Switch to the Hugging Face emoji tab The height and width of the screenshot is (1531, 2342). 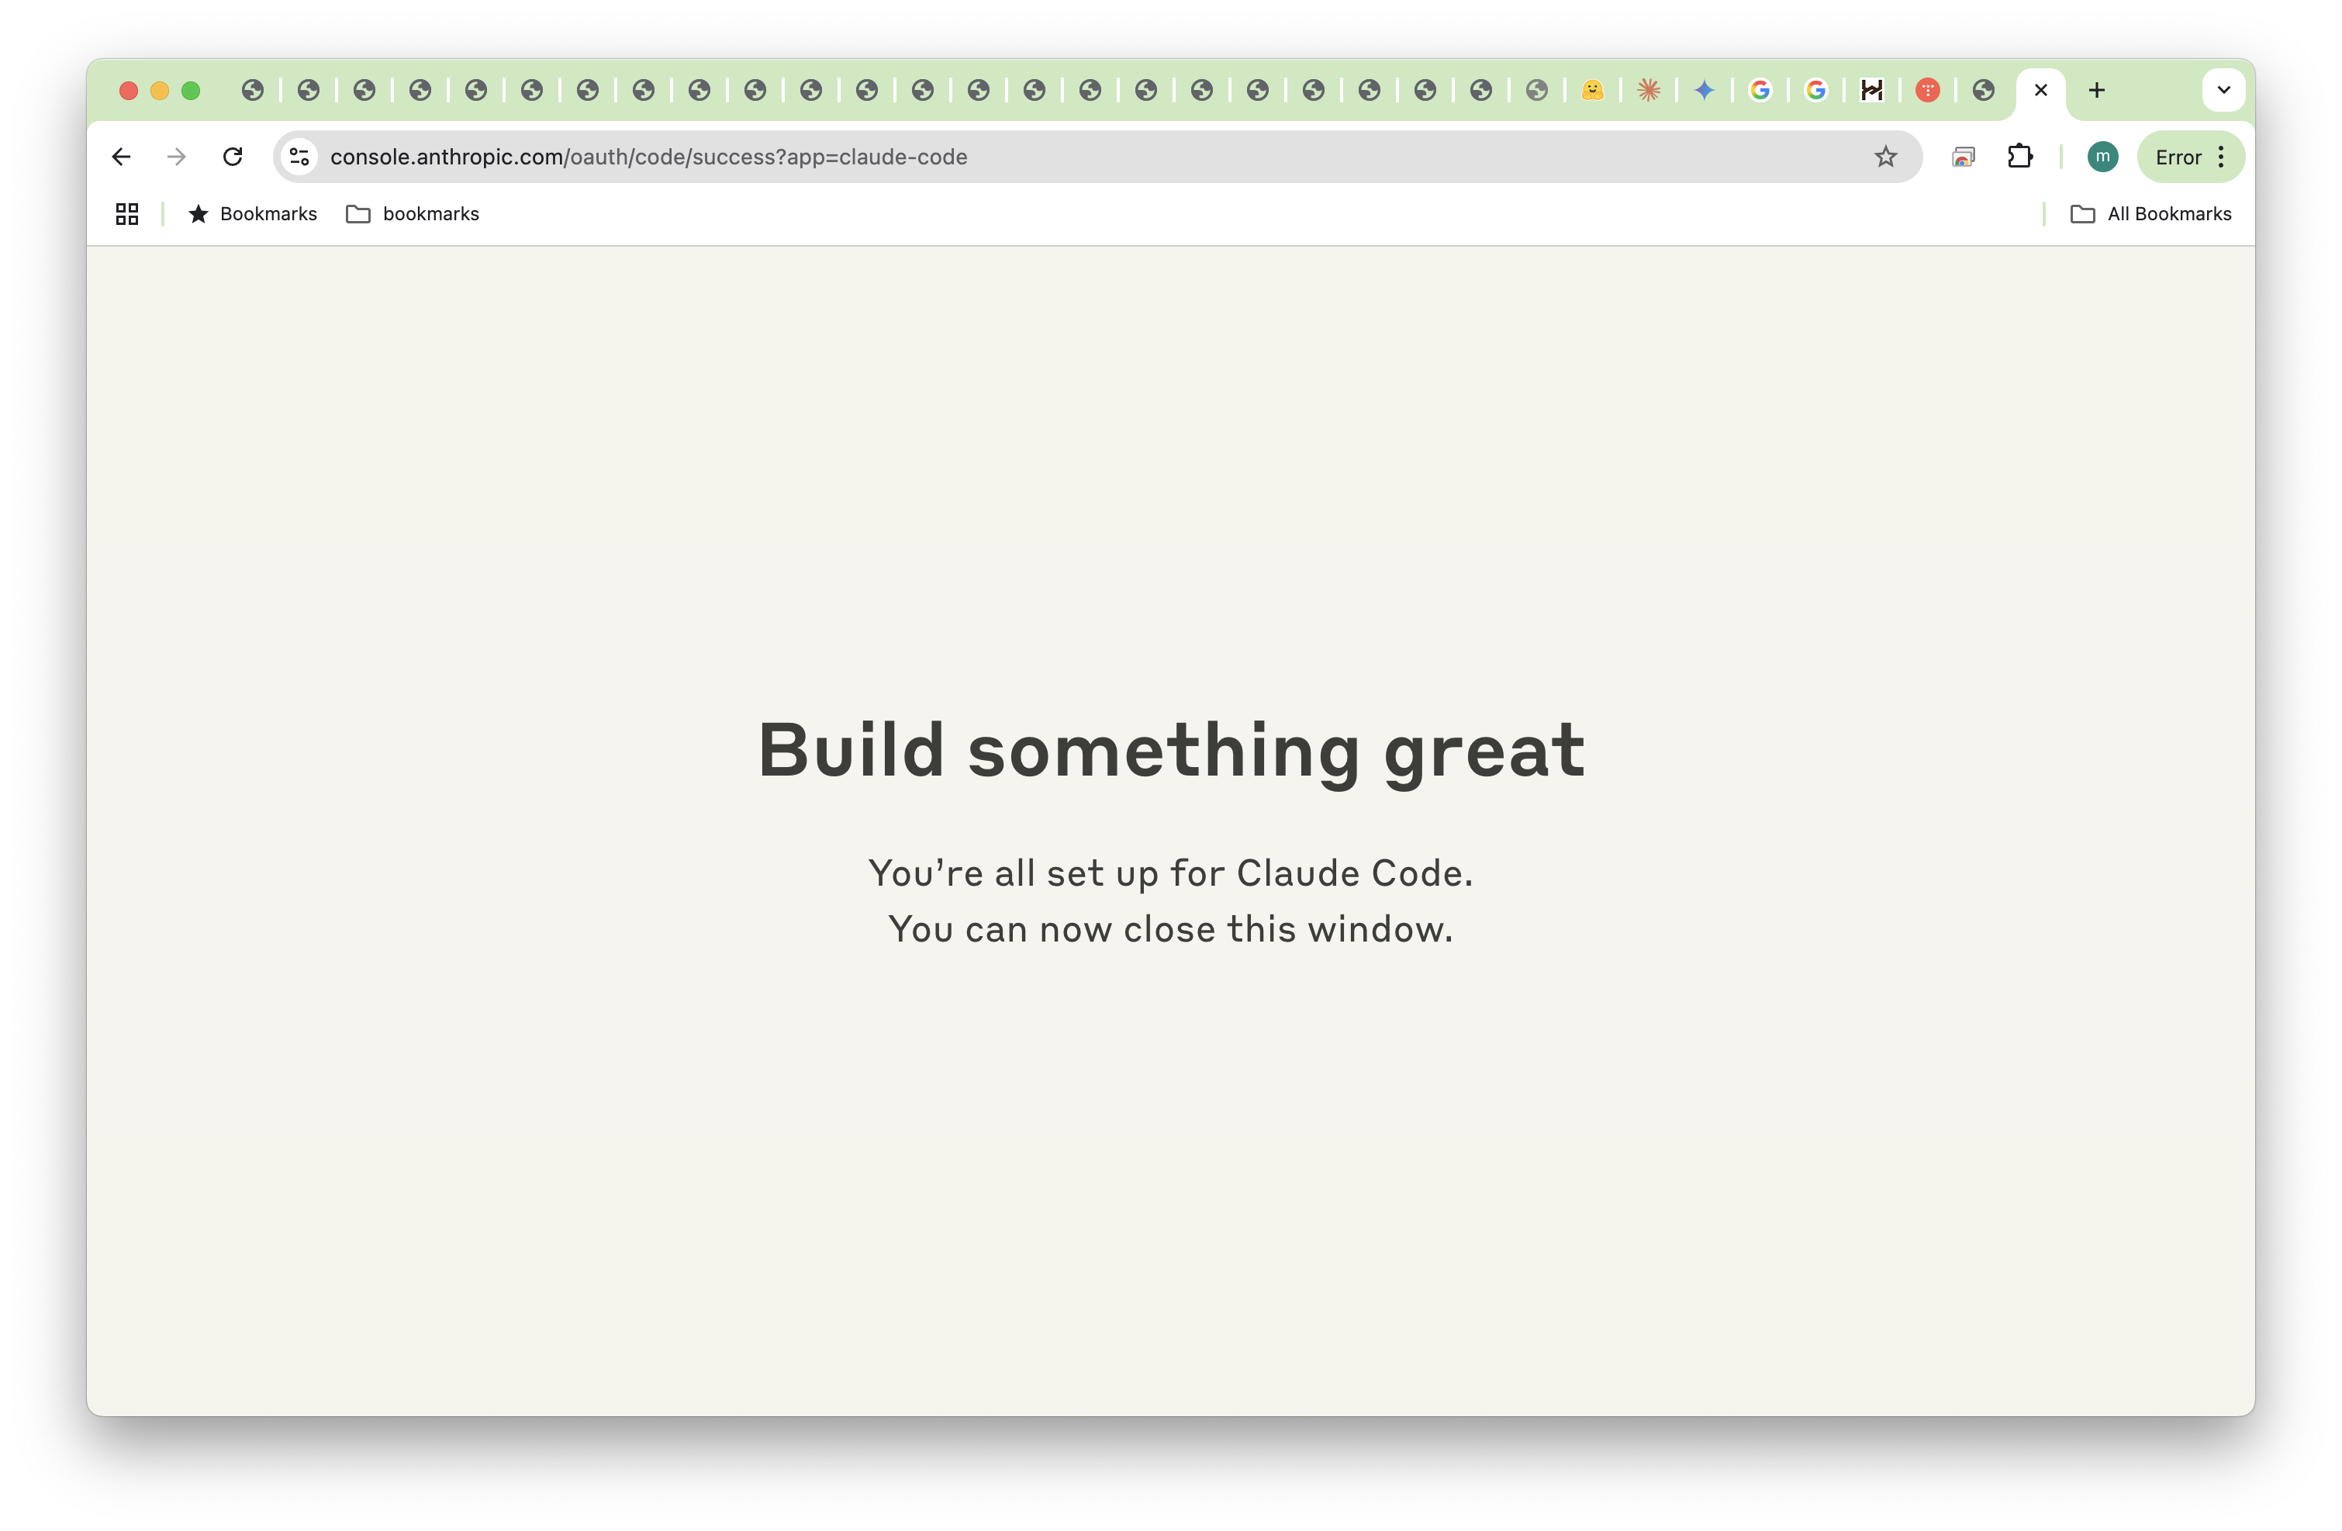point(1592,91)
